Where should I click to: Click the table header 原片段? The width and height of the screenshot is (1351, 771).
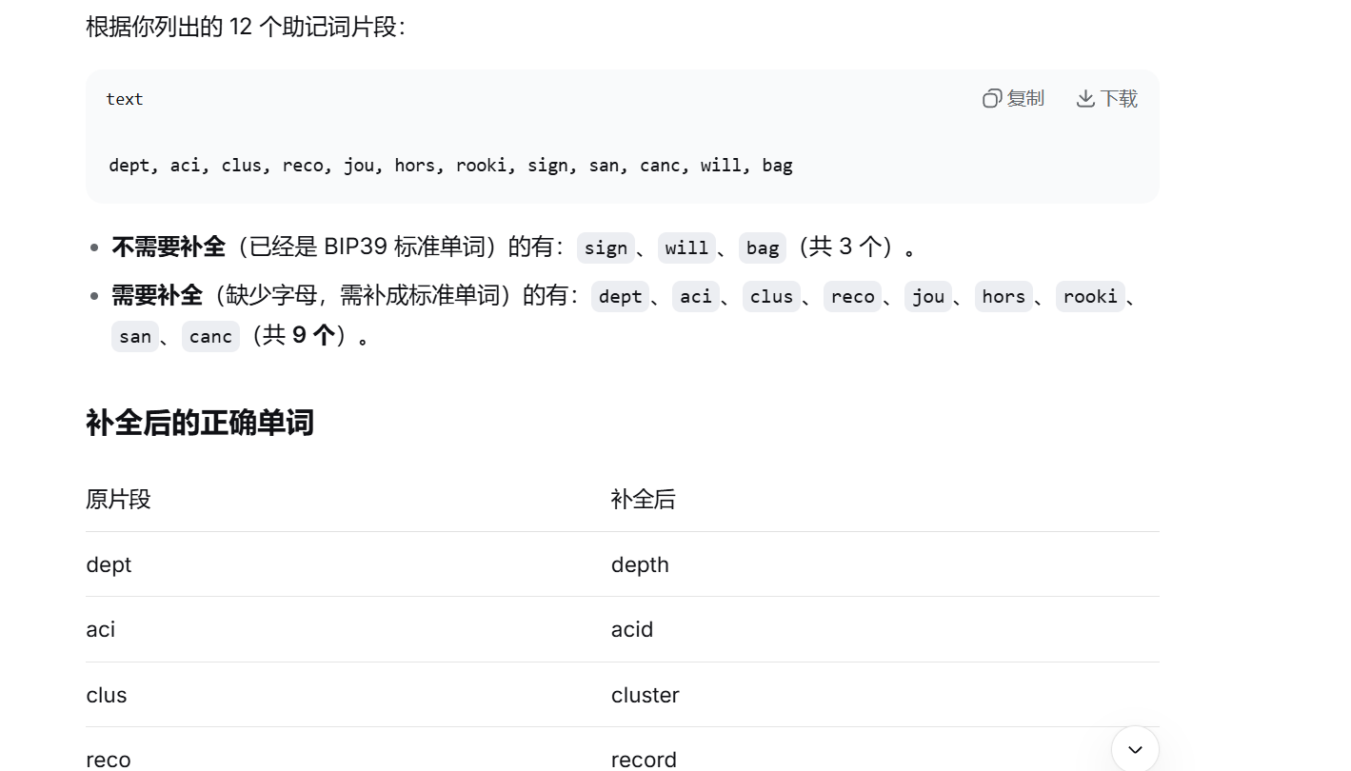tap(118, 500)
